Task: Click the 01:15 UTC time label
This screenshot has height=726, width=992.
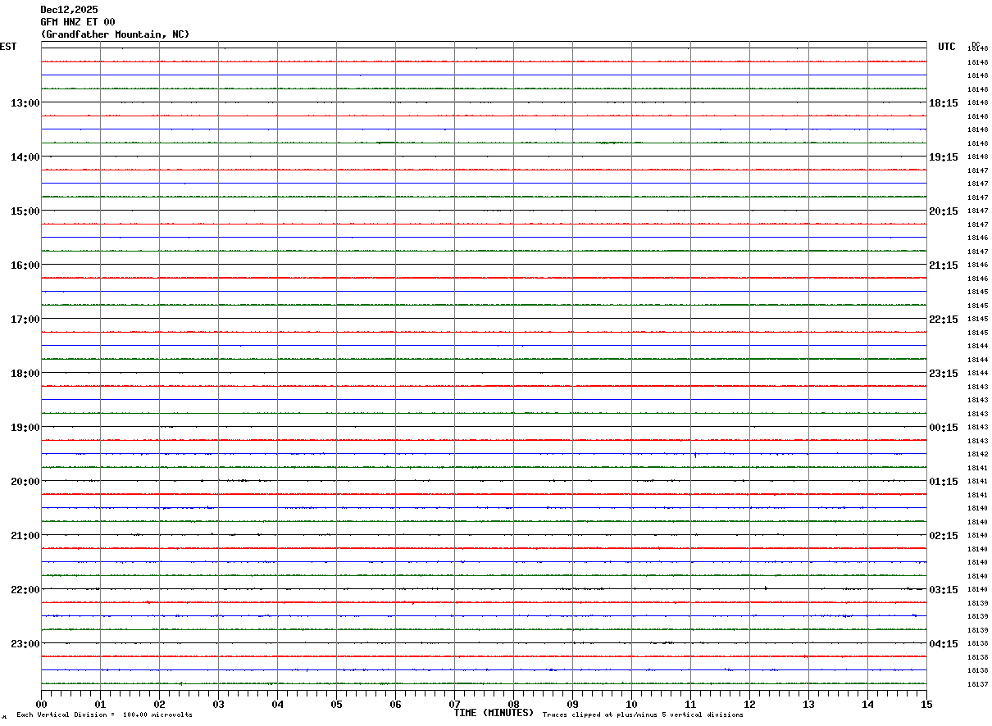Action: pyautogui.click(x=944, y=482)
